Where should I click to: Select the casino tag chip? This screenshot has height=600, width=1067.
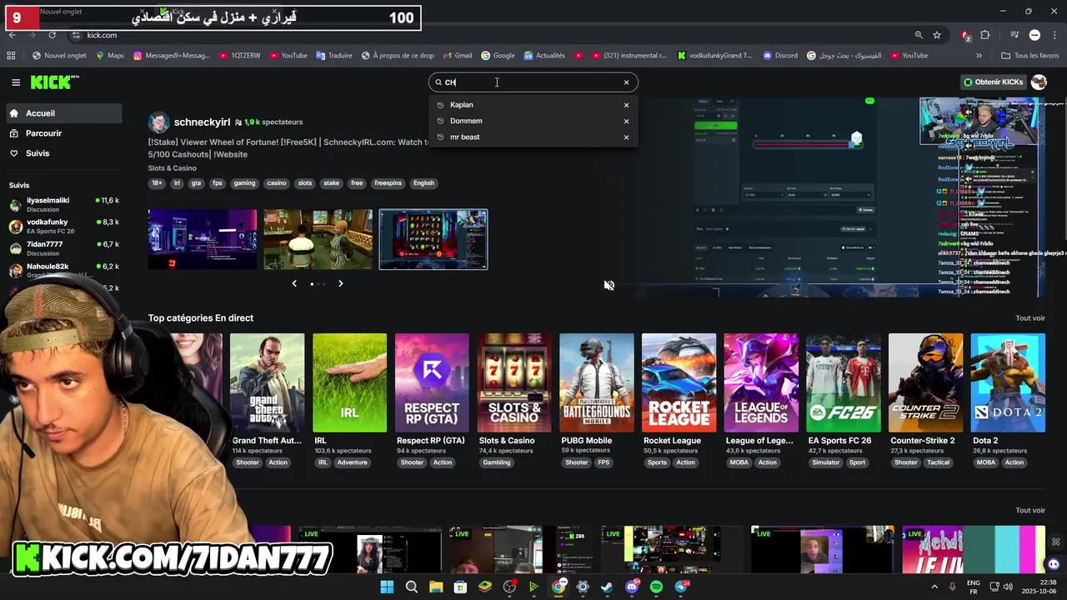[276, 183]
